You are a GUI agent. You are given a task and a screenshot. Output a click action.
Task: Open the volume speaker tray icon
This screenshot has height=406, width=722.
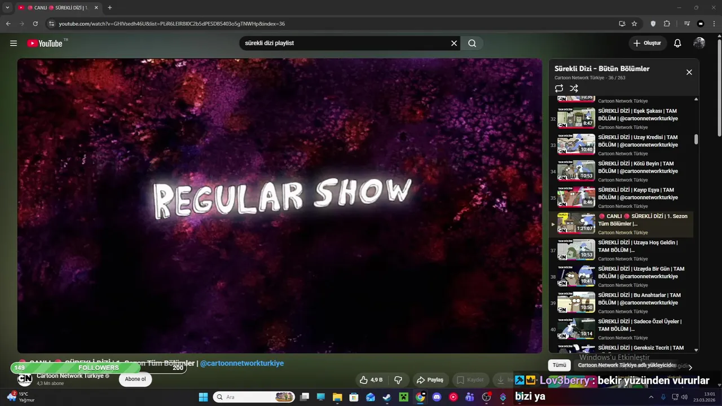pos(684,397)
